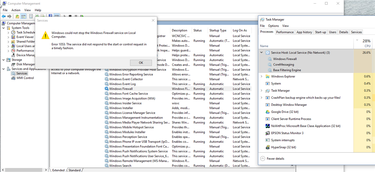Click the CrashPlan backup engine process icon

click(x=268, y=98)
